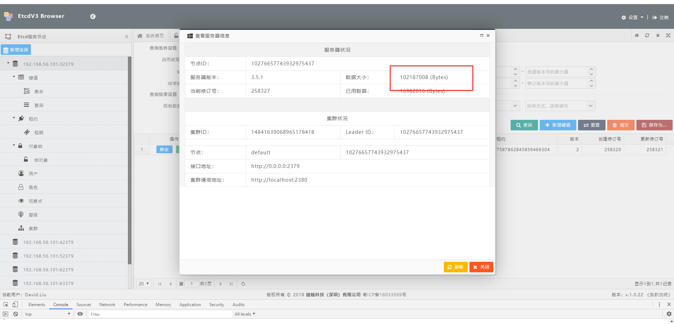The height and width of the screenshot is (324, 674).
Task: Click the 修订版本号的最大值 input field
Action: tap(557, 83)
